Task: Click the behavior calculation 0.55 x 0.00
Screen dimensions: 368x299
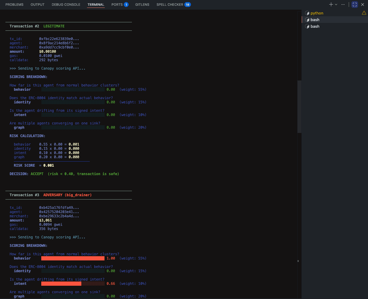Action: tap(51, 144)
